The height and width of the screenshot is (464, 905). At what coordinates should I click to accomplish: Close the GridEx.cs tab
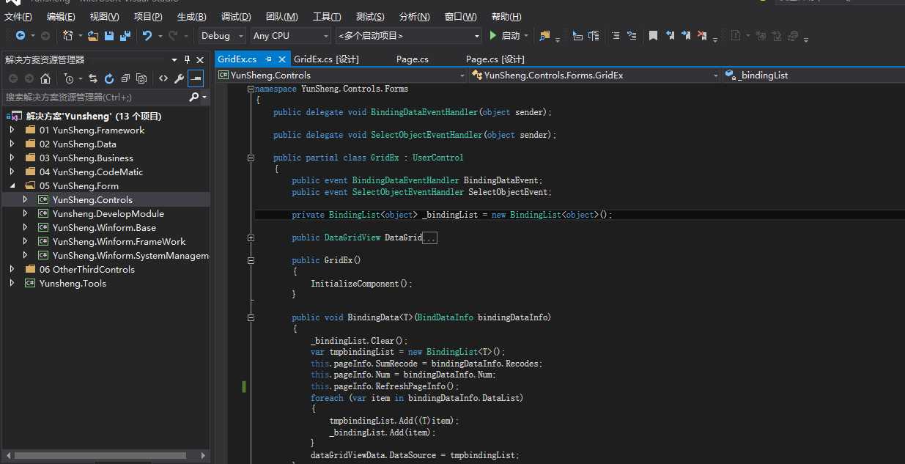[x=281, y=59]
